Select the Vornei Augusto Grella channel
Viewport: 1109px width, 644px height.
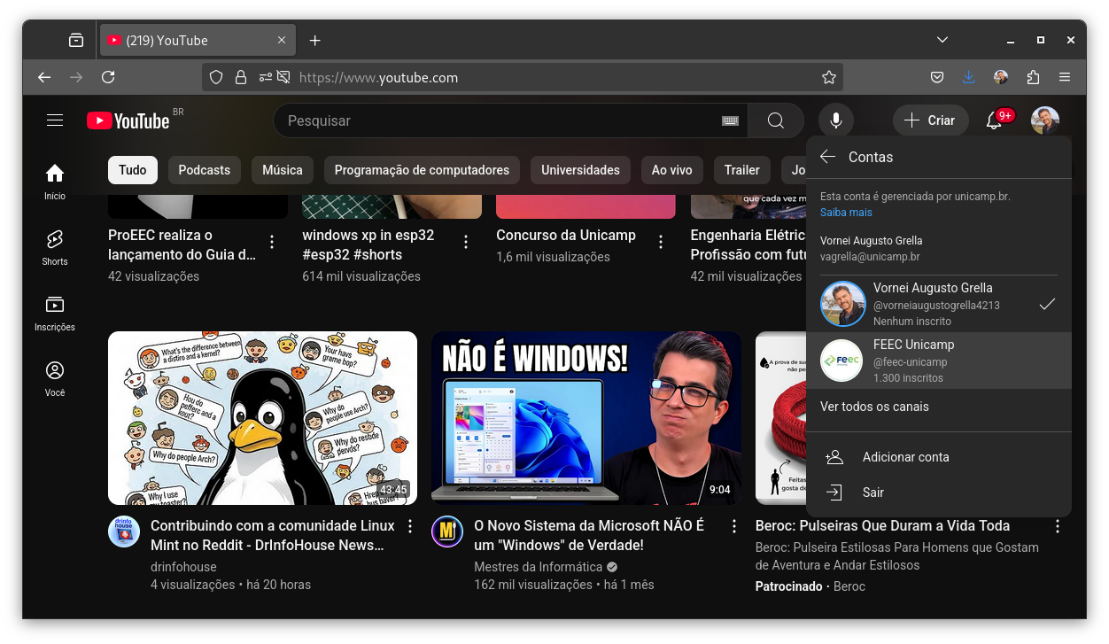click(939, 304)
